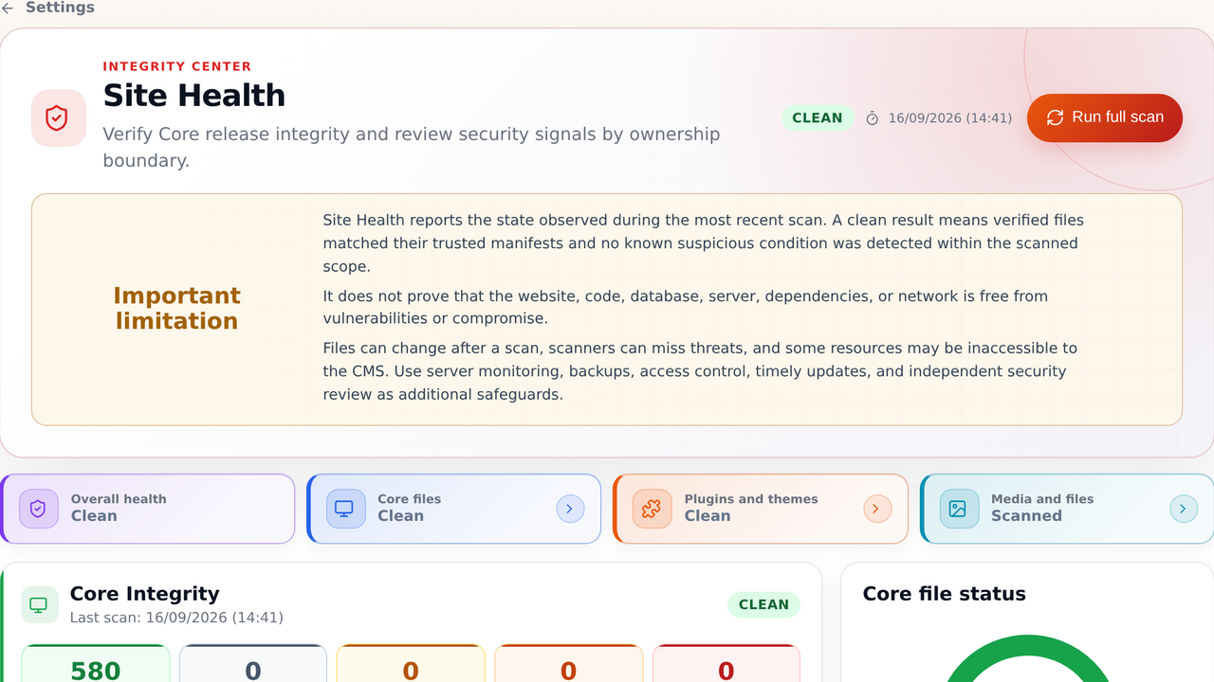Click the Core file status heading
Viewport: 1214px width, 682px height.
pos(944,594)
